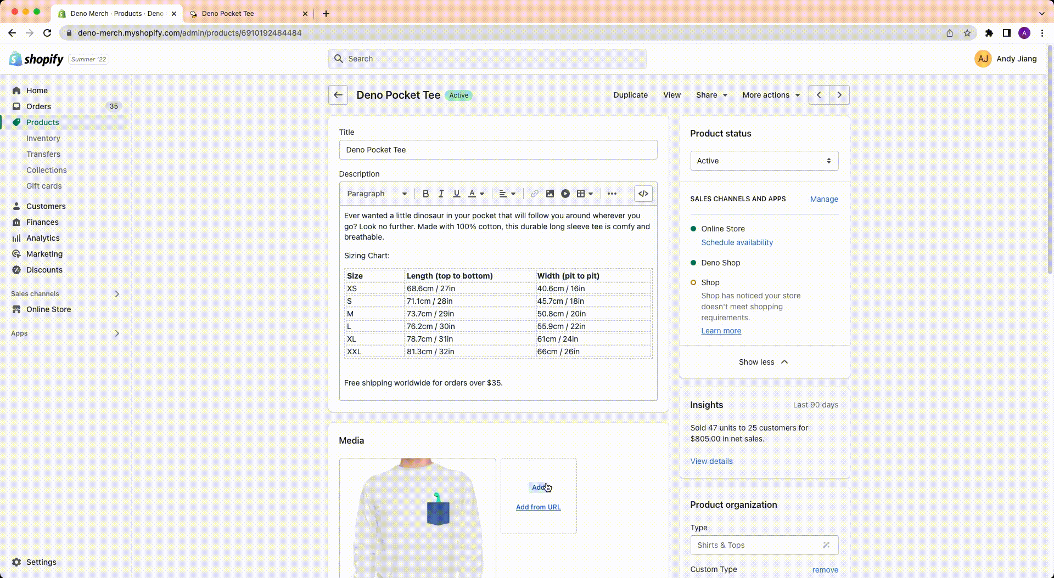Click remove next to Custom Type

tap(825, 570)
